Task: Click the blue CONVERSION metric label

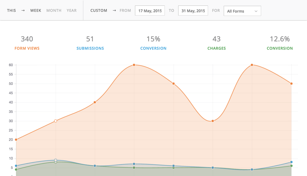Action: pos(153,48)
